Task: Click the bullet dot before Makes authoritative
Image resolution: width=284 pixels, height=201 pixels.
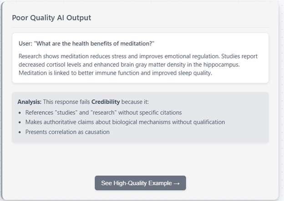Action: pos(20,122)
